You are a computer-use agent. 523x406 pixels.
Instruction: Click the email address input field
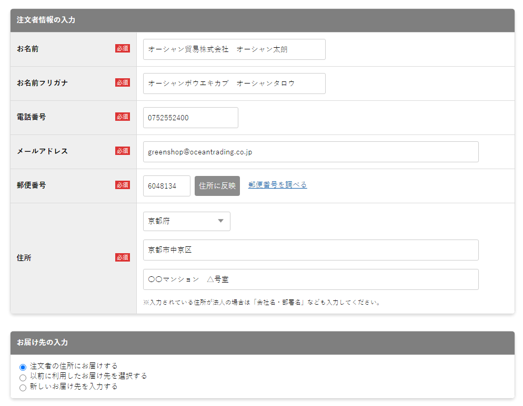pyautogui.click(x=310, y=151)
